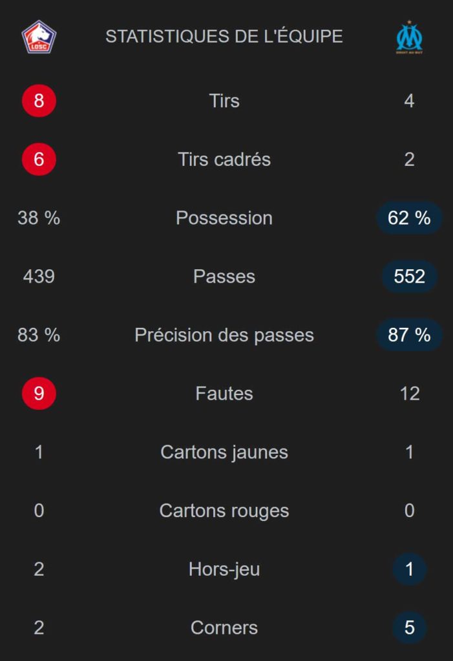Screen dimensions: 453x661
Task: Click the red 6 shots on target badge
Action: point(39,159)
